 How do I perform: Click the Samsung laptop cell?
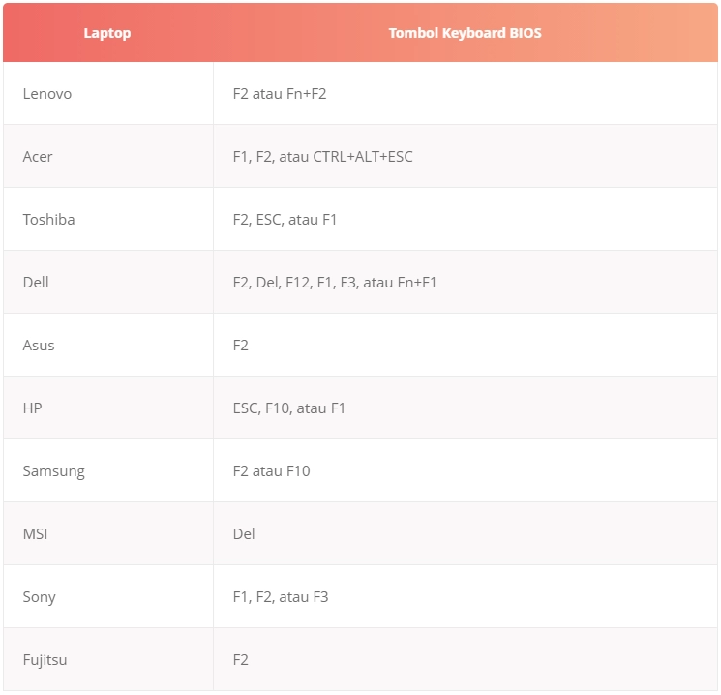click(53, 471)
